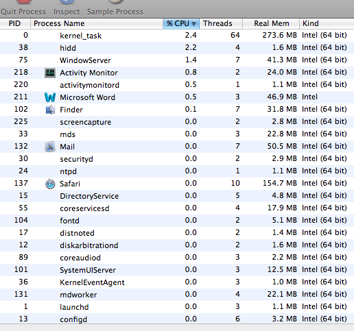The width and height of the screenshot is (354, 331).
Task: Sort by the PID column header
Action: (x=15, y=23)
